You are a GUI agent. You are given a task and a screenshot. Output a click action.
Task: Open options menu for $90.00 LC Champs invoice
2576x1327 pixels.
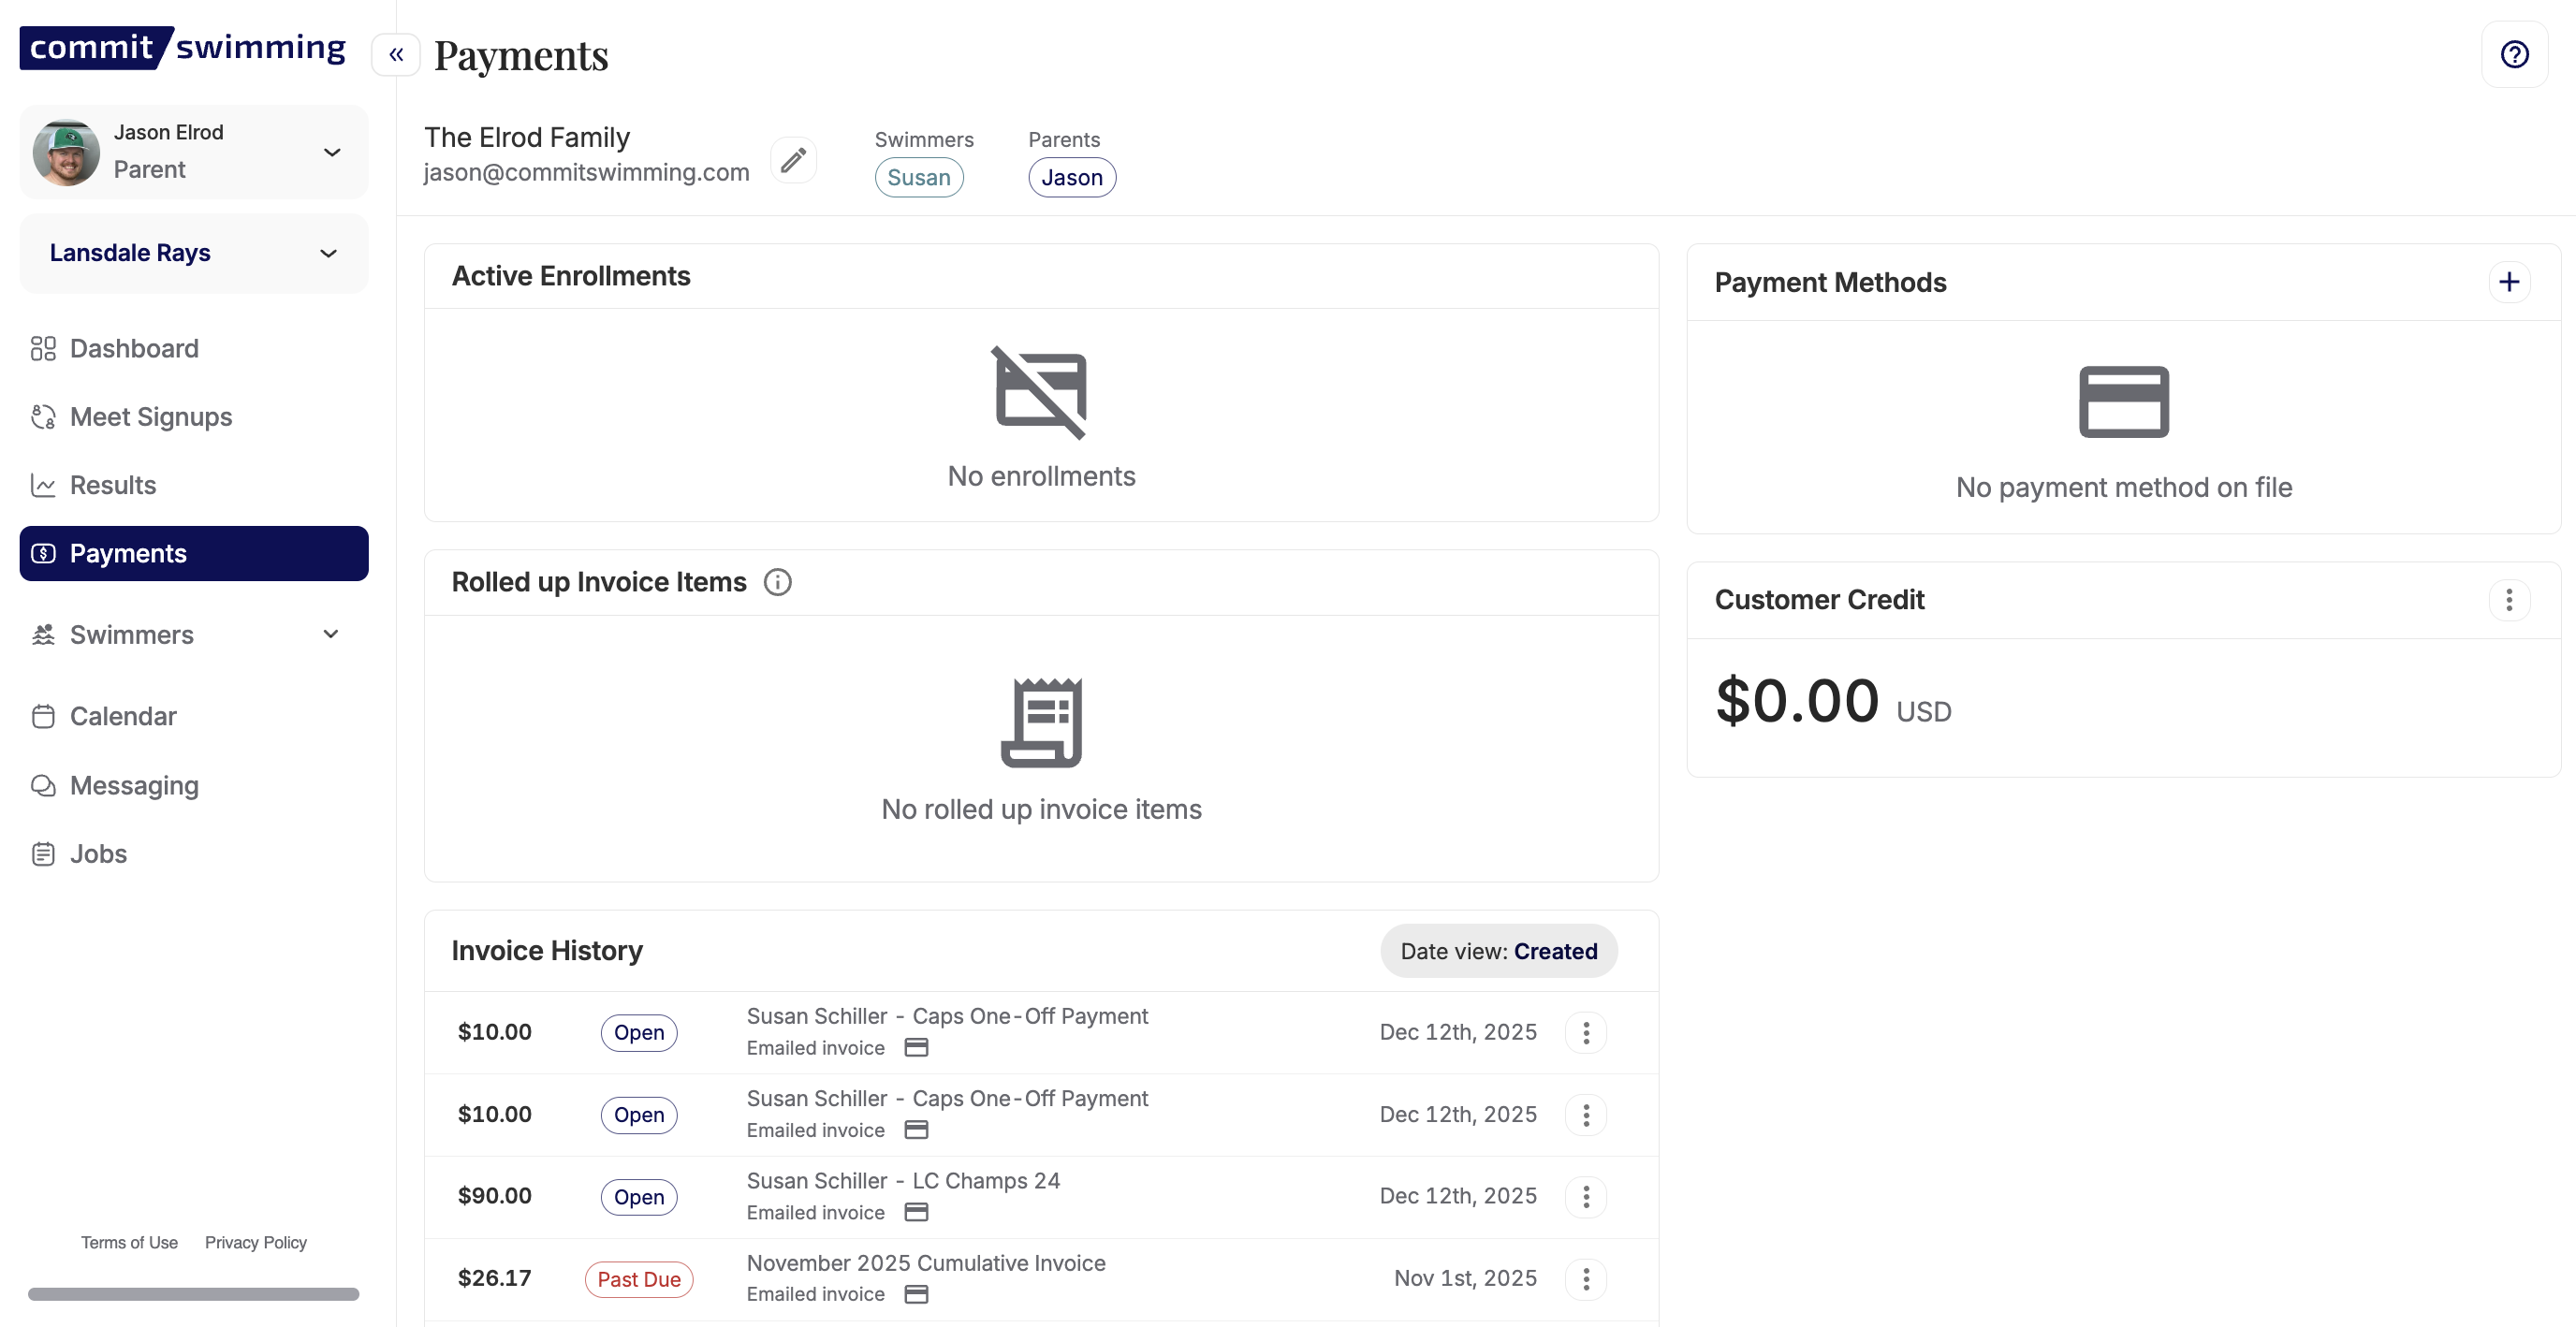click(1585, 1197)
